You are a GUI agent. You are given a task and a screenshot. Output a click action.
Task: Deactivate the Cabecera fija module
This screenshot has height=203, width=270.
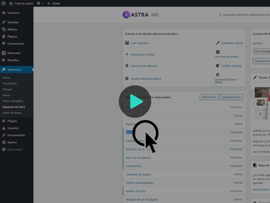click(x=236, y=166)
